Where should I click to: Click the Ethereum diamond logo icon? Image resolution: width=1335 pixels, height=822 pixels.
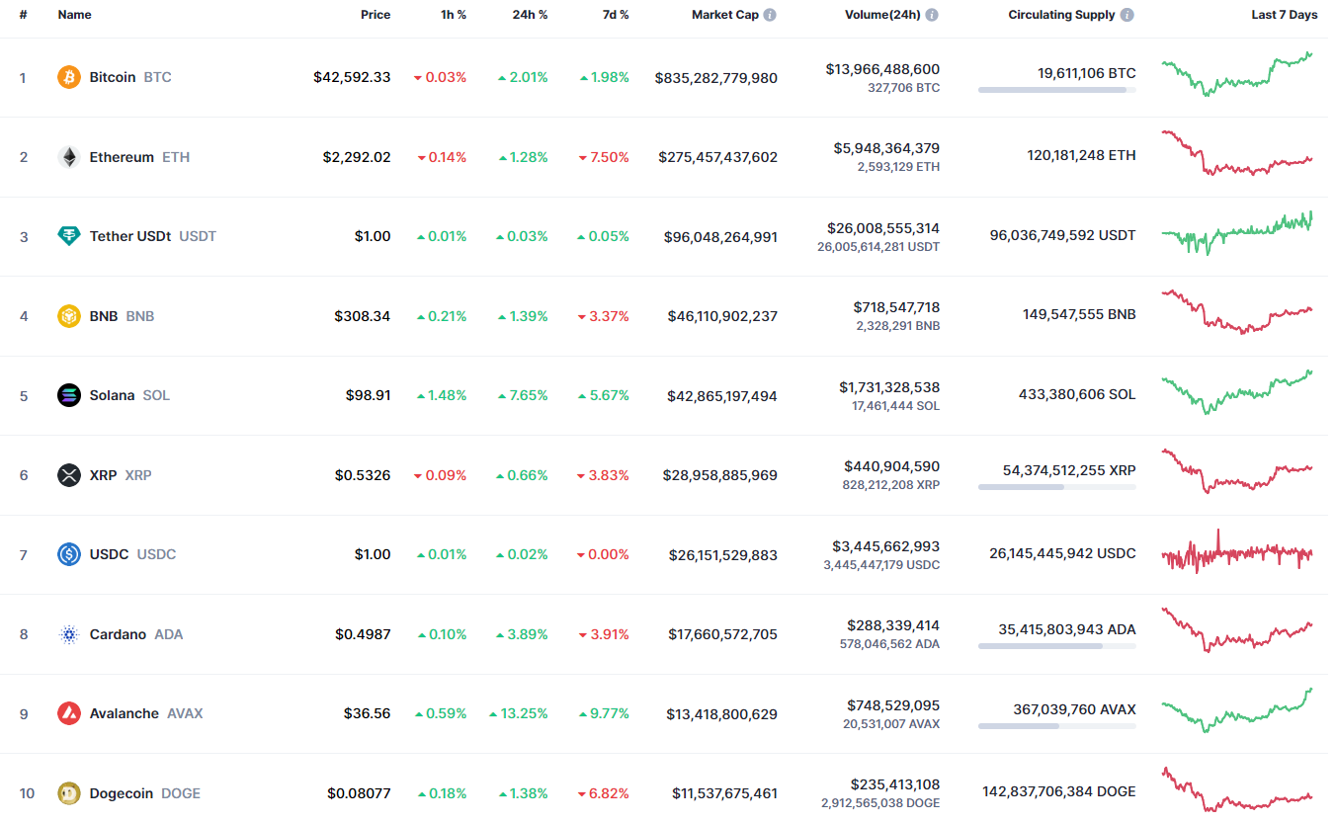tap(69, 157)
